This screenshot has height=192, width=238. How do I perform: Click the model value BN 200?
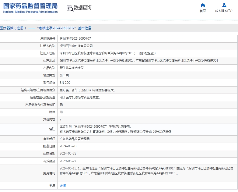tap(65, 83)
